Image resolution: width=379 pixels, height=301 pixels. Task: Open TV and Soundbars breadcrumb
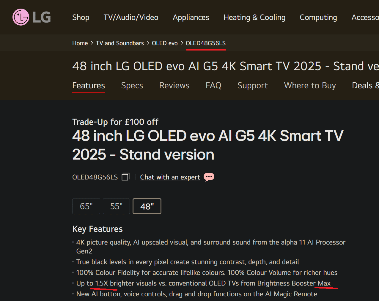pyautogui.click(x=120, y=43)
